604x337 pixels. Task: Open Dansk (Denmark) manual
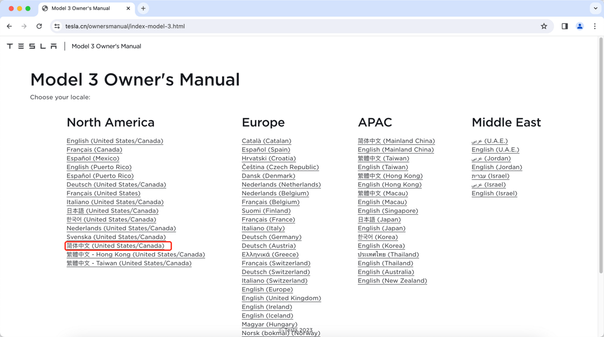point(268,176)
